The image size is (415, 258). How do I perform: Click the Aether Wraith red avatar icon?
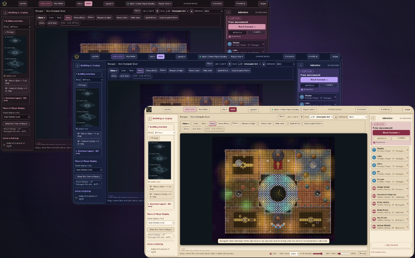pyautogui.click(x=374, y=227)
